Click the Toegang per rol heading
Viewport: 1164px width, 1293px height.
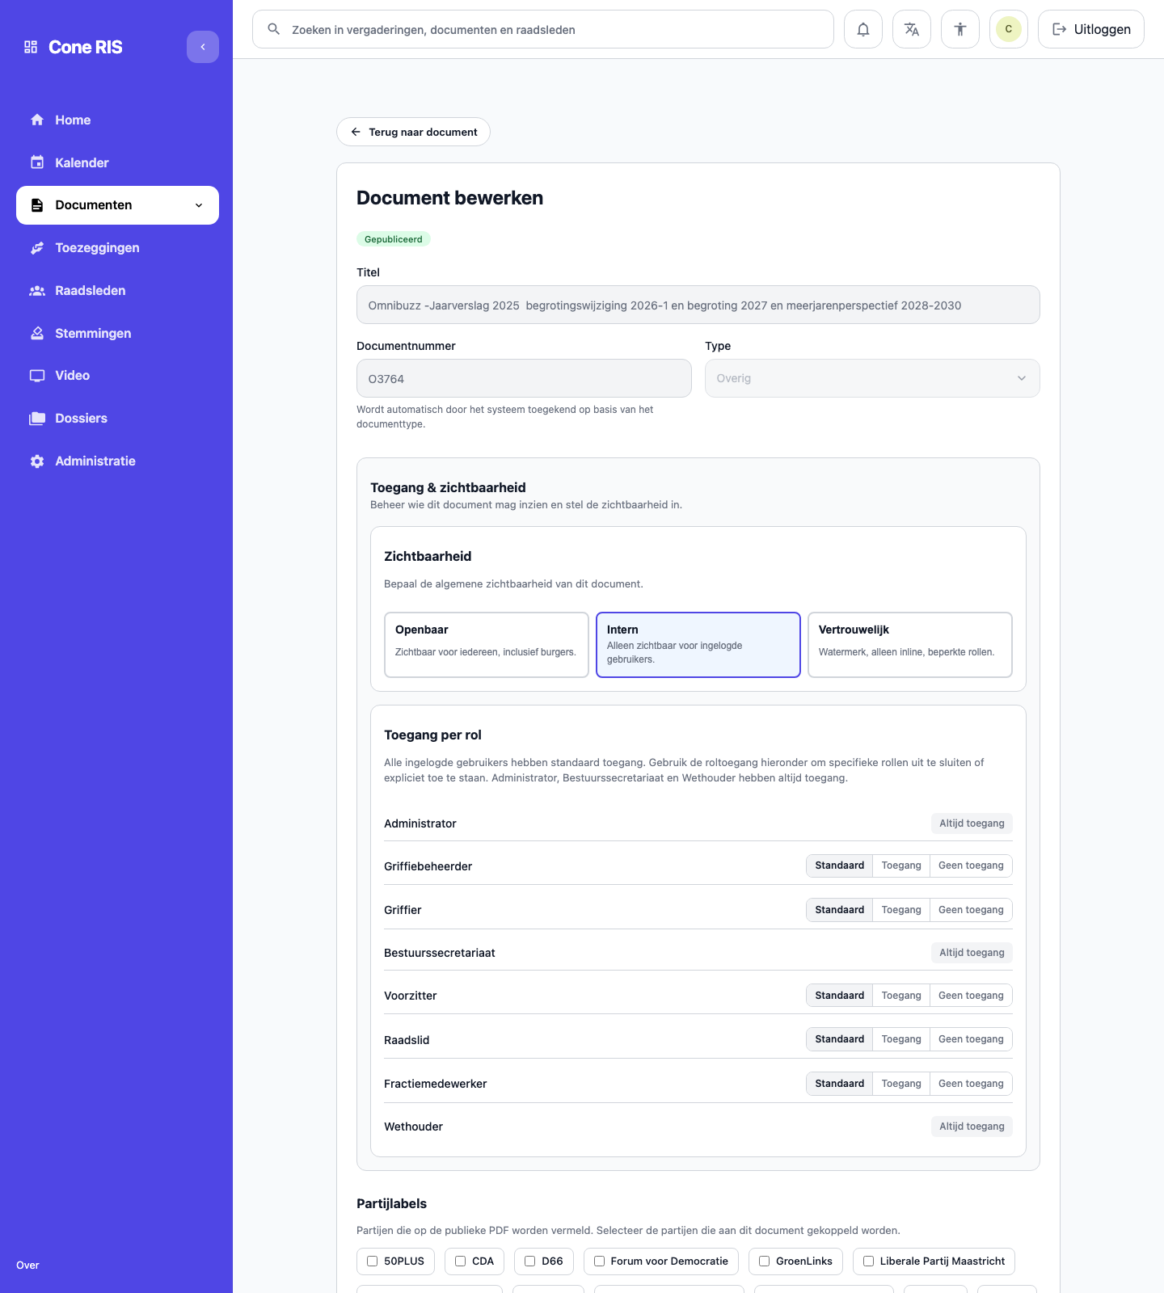click(432, 735)
